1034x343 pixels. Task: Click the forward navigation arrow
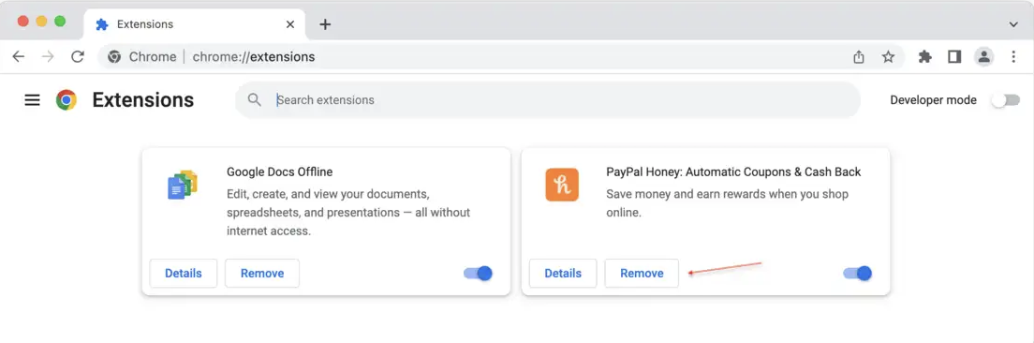point(48,57)
